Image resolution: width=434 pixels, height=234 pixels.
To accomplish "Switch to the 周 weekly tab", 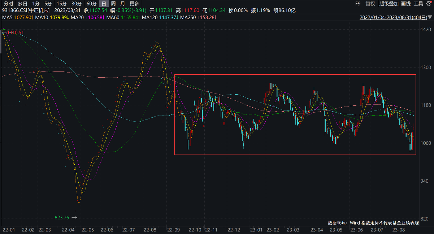I will pos(113,4).
